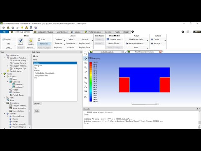This screenshot has width=201, height=151.
Task: Collapse the Results tree node
Action: 2,74
